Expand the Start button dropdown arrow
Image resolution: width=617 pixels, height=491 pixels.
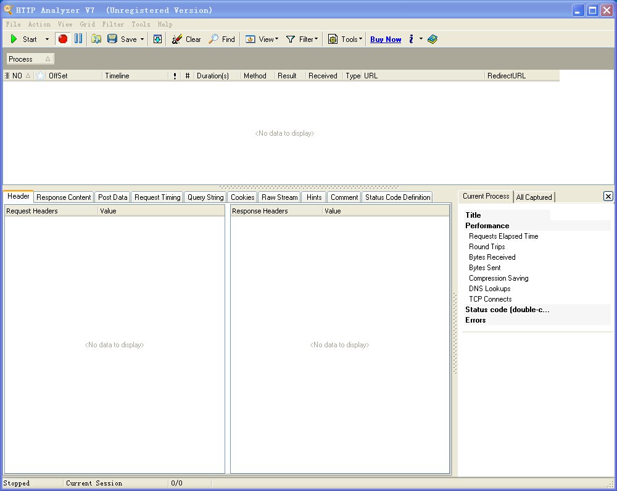tap(47, 39)
